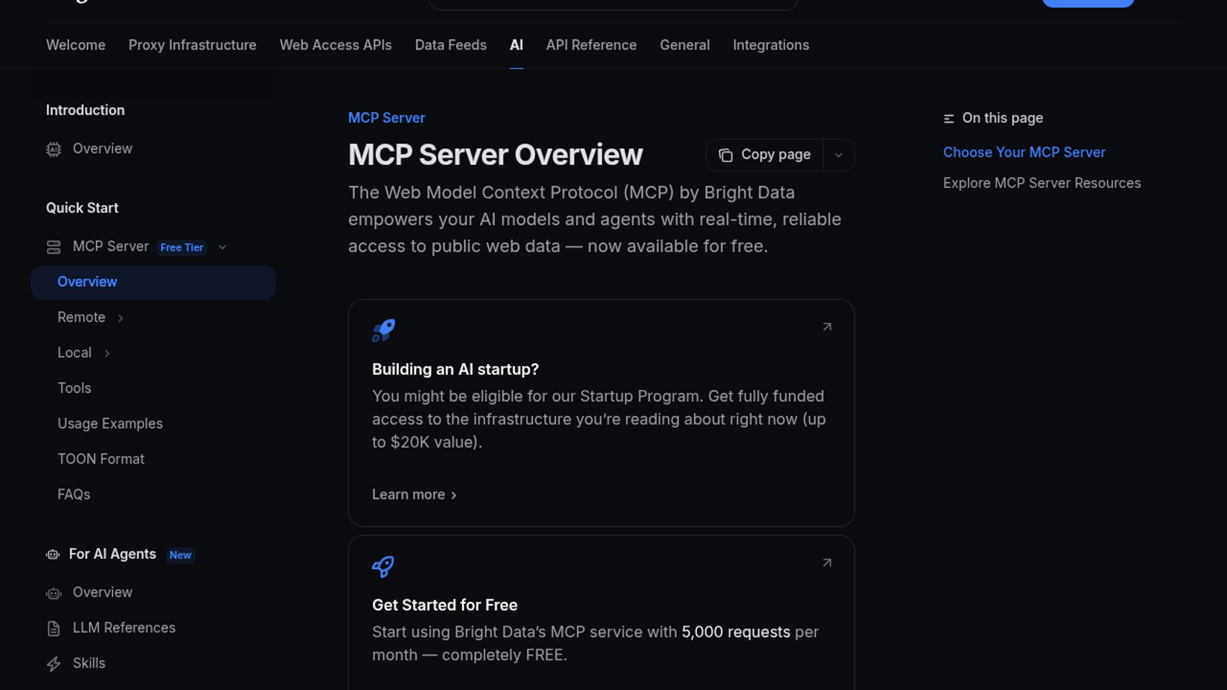Click the search bar at the top
The image size is (1227, 690).
(613, 3)
